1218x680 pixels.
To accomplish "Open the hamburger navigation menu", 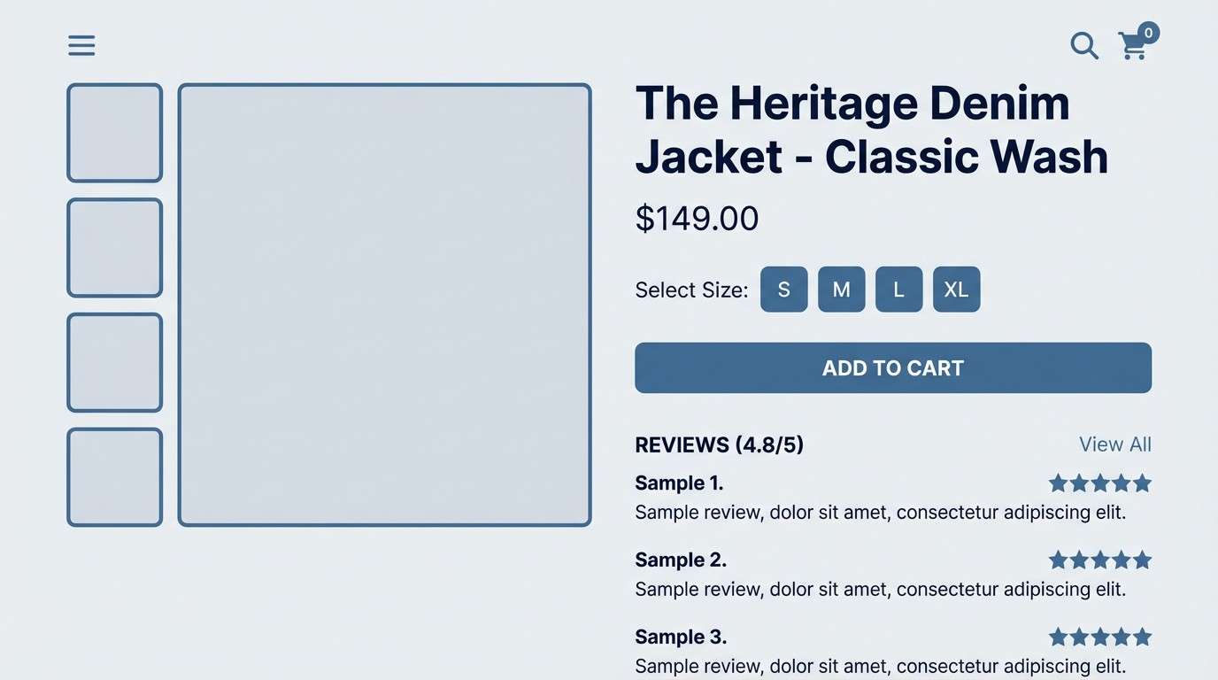I will [81, 45].
